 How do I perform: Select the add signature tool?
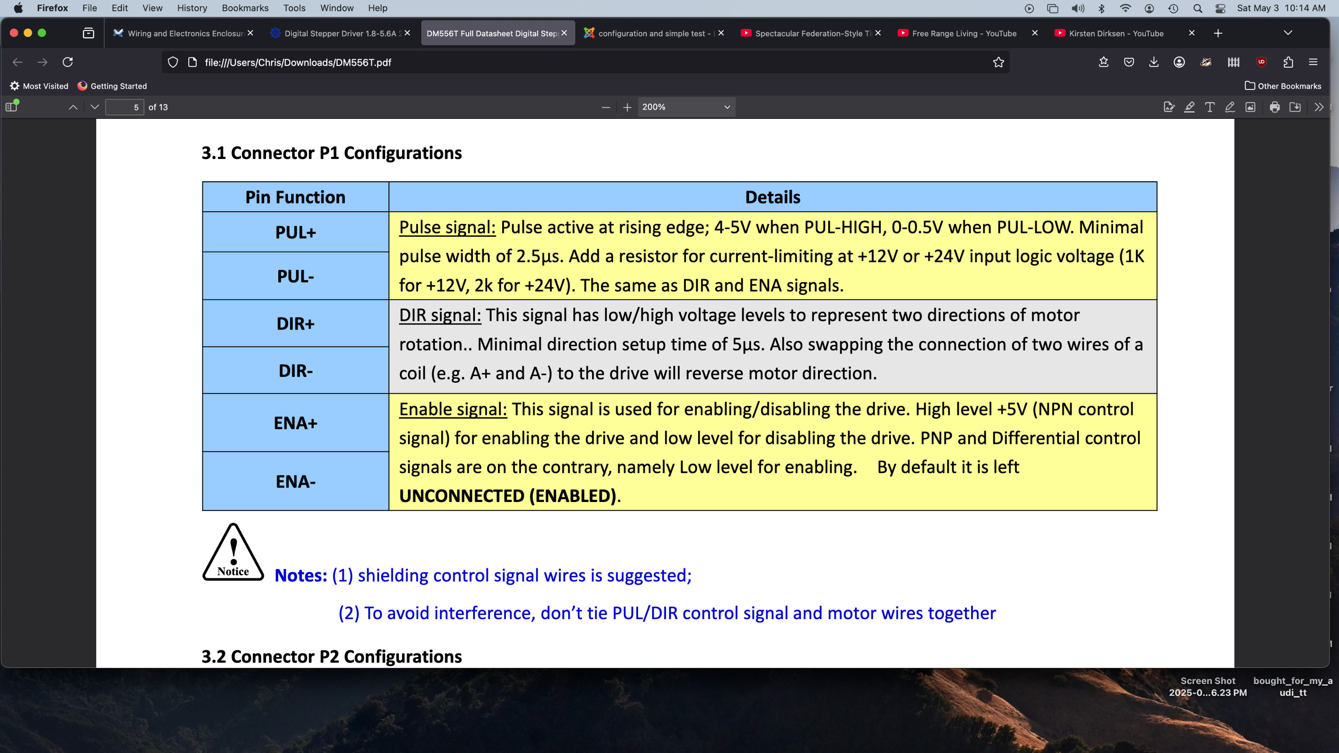[x=1169, y=107]
